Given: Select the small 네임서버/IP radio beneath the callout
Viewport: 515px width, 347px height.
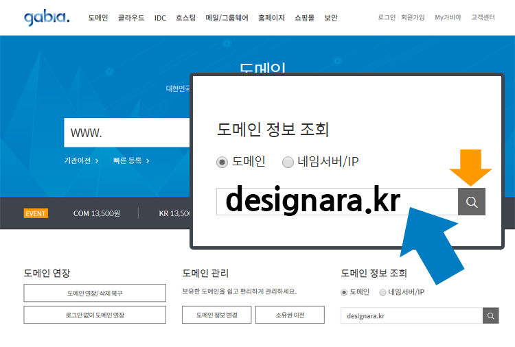Looking at the screenshot, I should point(382,292).
